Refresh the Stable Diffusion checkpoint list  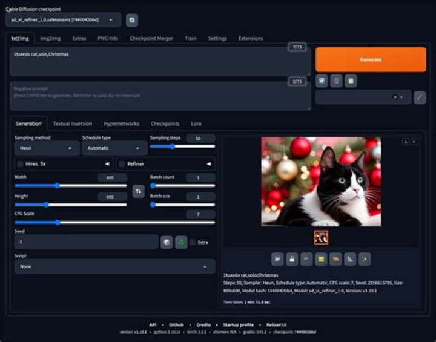tap(132, 20)
